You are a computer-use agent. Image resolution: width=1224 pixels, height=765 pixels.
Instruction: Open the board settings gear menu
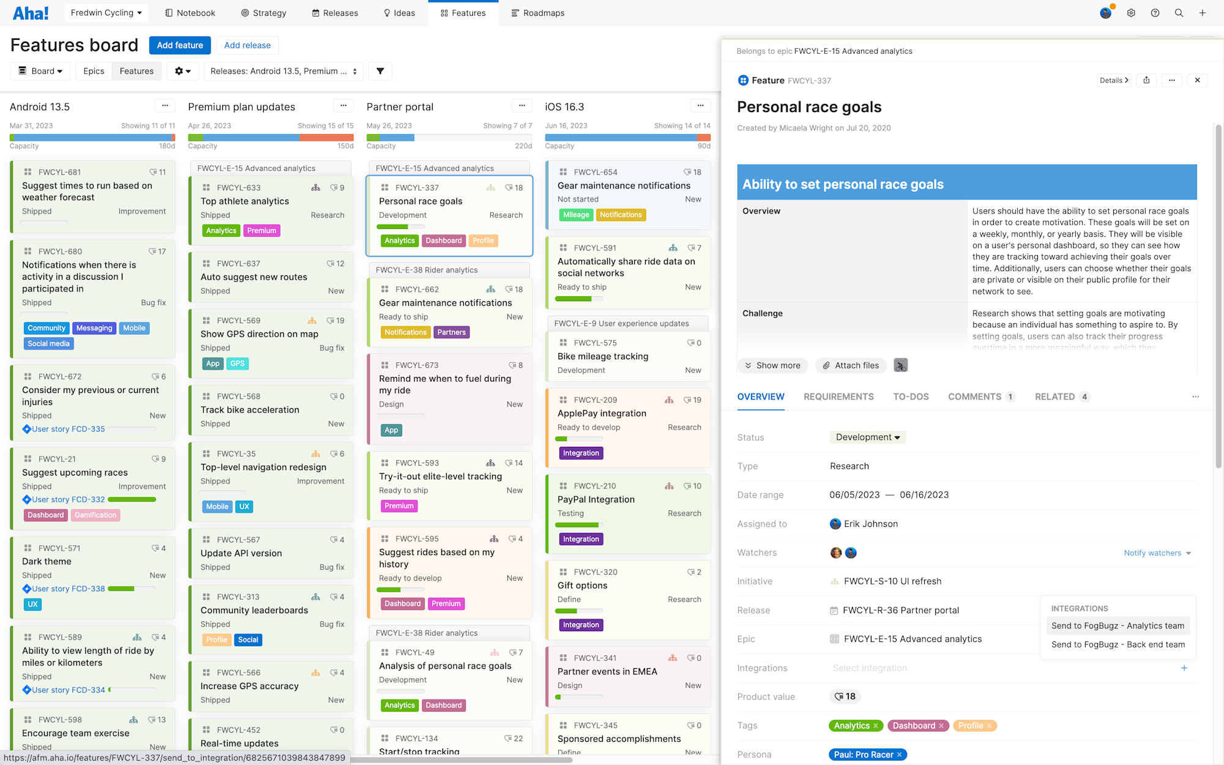[182, 71]
